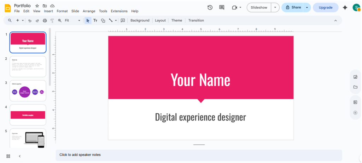This screenshot has height=163, width=362.
Task: Click the Portfolio document title
Action: (x=22, y=6)
